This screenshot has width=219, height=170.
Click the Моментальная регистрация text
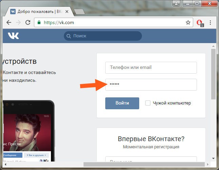pos(151,147)
